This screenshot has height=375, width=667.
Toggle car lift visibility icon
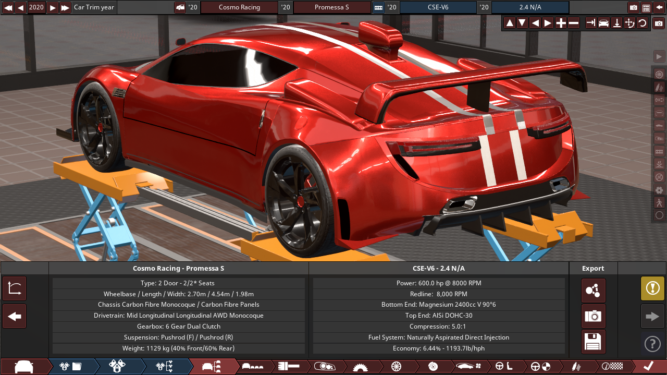point(659,164)
